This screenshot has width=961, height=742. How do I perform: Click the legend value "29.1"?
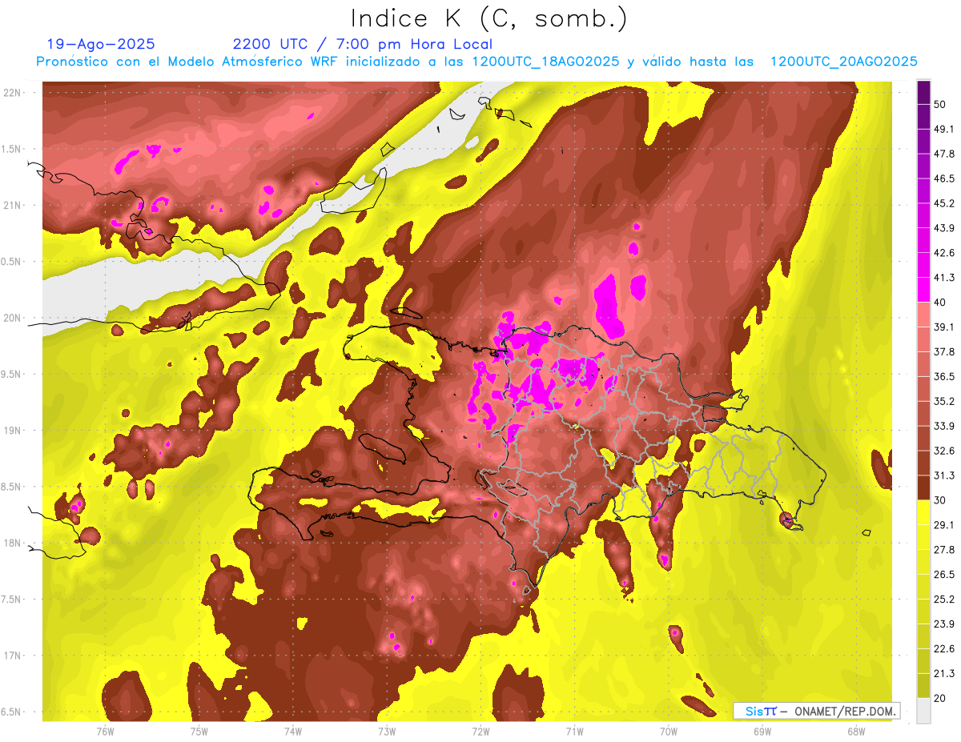coord(945,525)
